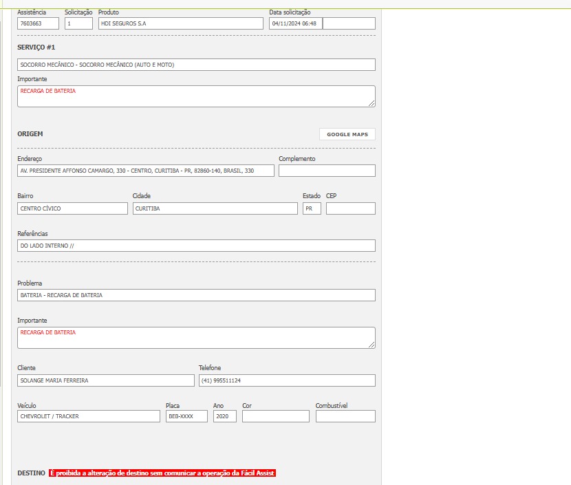The image size is (571, 485).
Task: Click the Telefone field with phone number
Action: (x=286, y=380)
